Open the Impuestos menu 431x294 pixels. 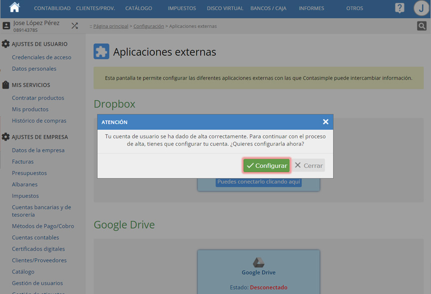click(x=182, y=8)
